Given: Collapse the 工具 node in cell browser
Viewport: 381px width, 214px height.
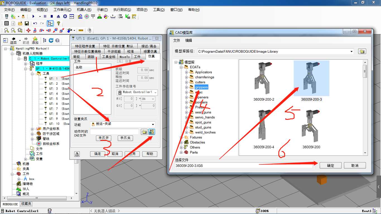Looking at the screenshot, I should point(32,74).
